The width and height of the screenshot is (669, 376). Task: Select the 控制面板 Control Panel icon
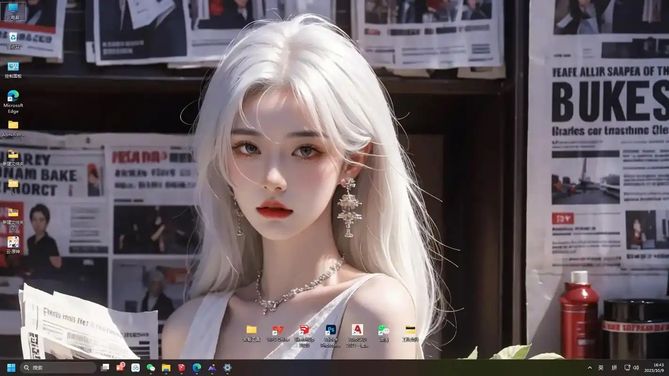coord(13,67)
